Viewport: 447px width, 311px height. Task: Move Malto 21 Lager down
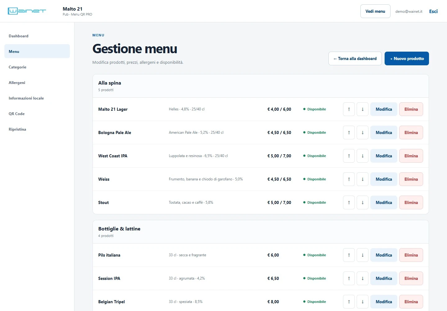coord(363,109)
